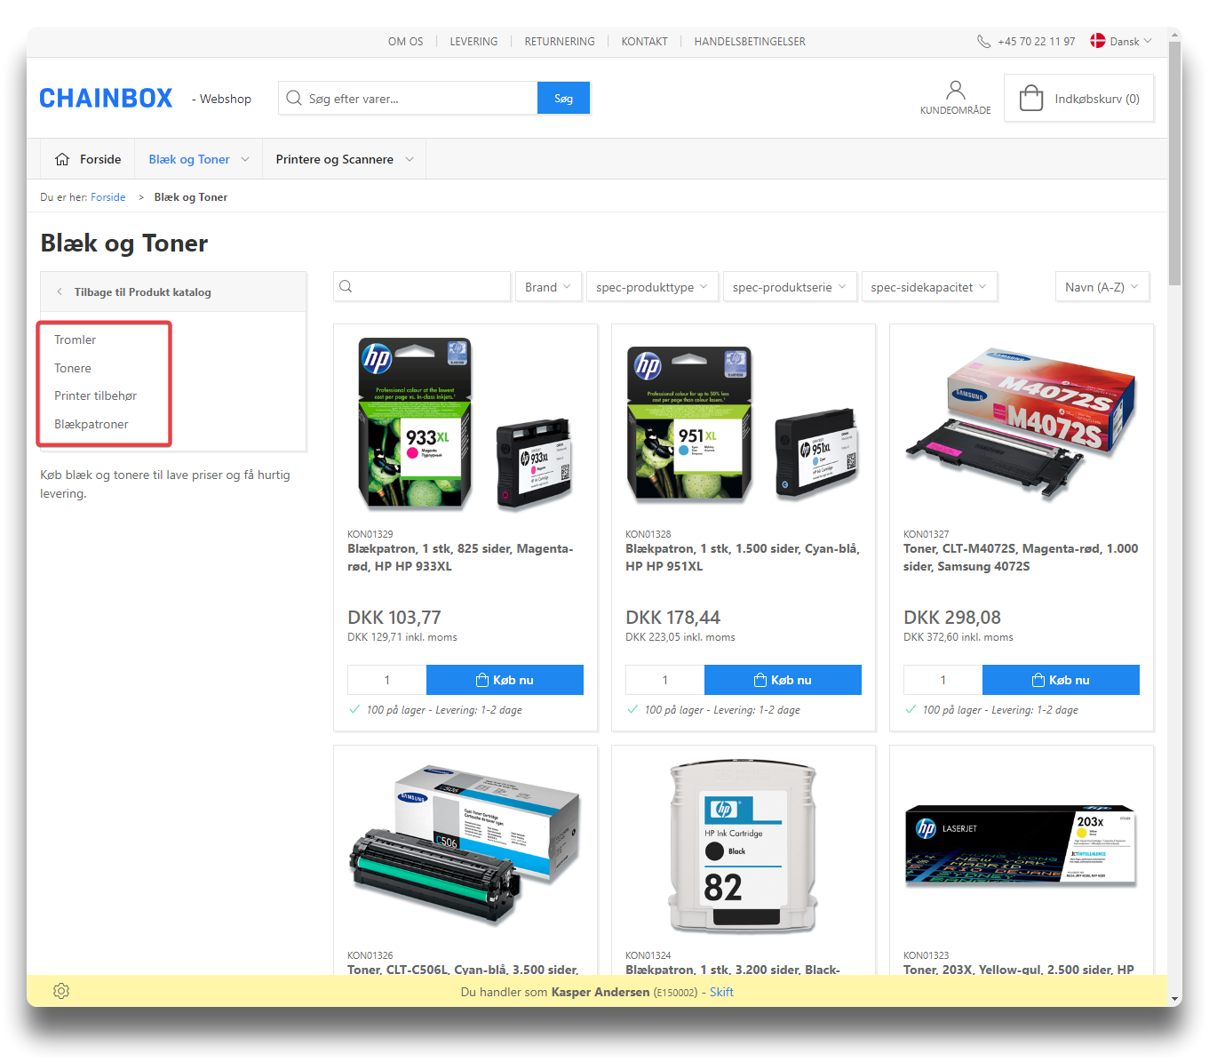Viewport: 1209px width, 1062px height.
Task: Click the blue Søg search button
Action: click(563, 98)
